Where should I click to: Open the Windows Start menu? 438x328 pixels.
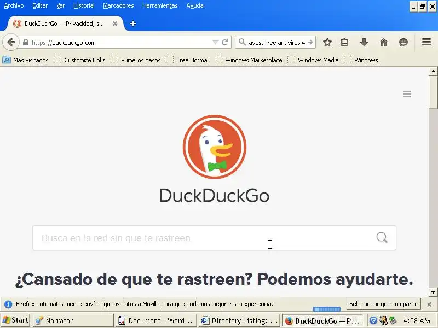15,320
